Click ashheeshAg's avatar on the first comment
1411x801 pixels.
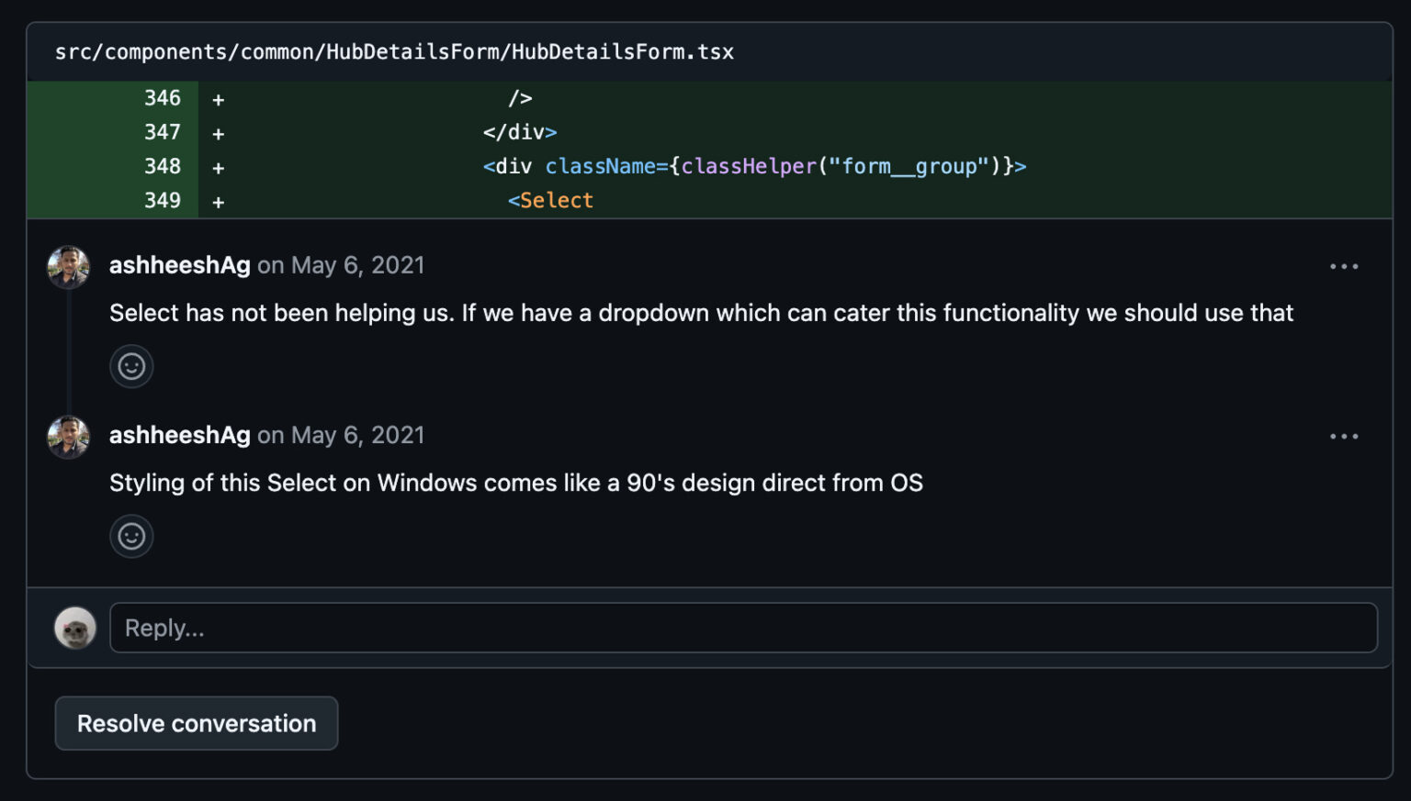click(x=68, y=266)
